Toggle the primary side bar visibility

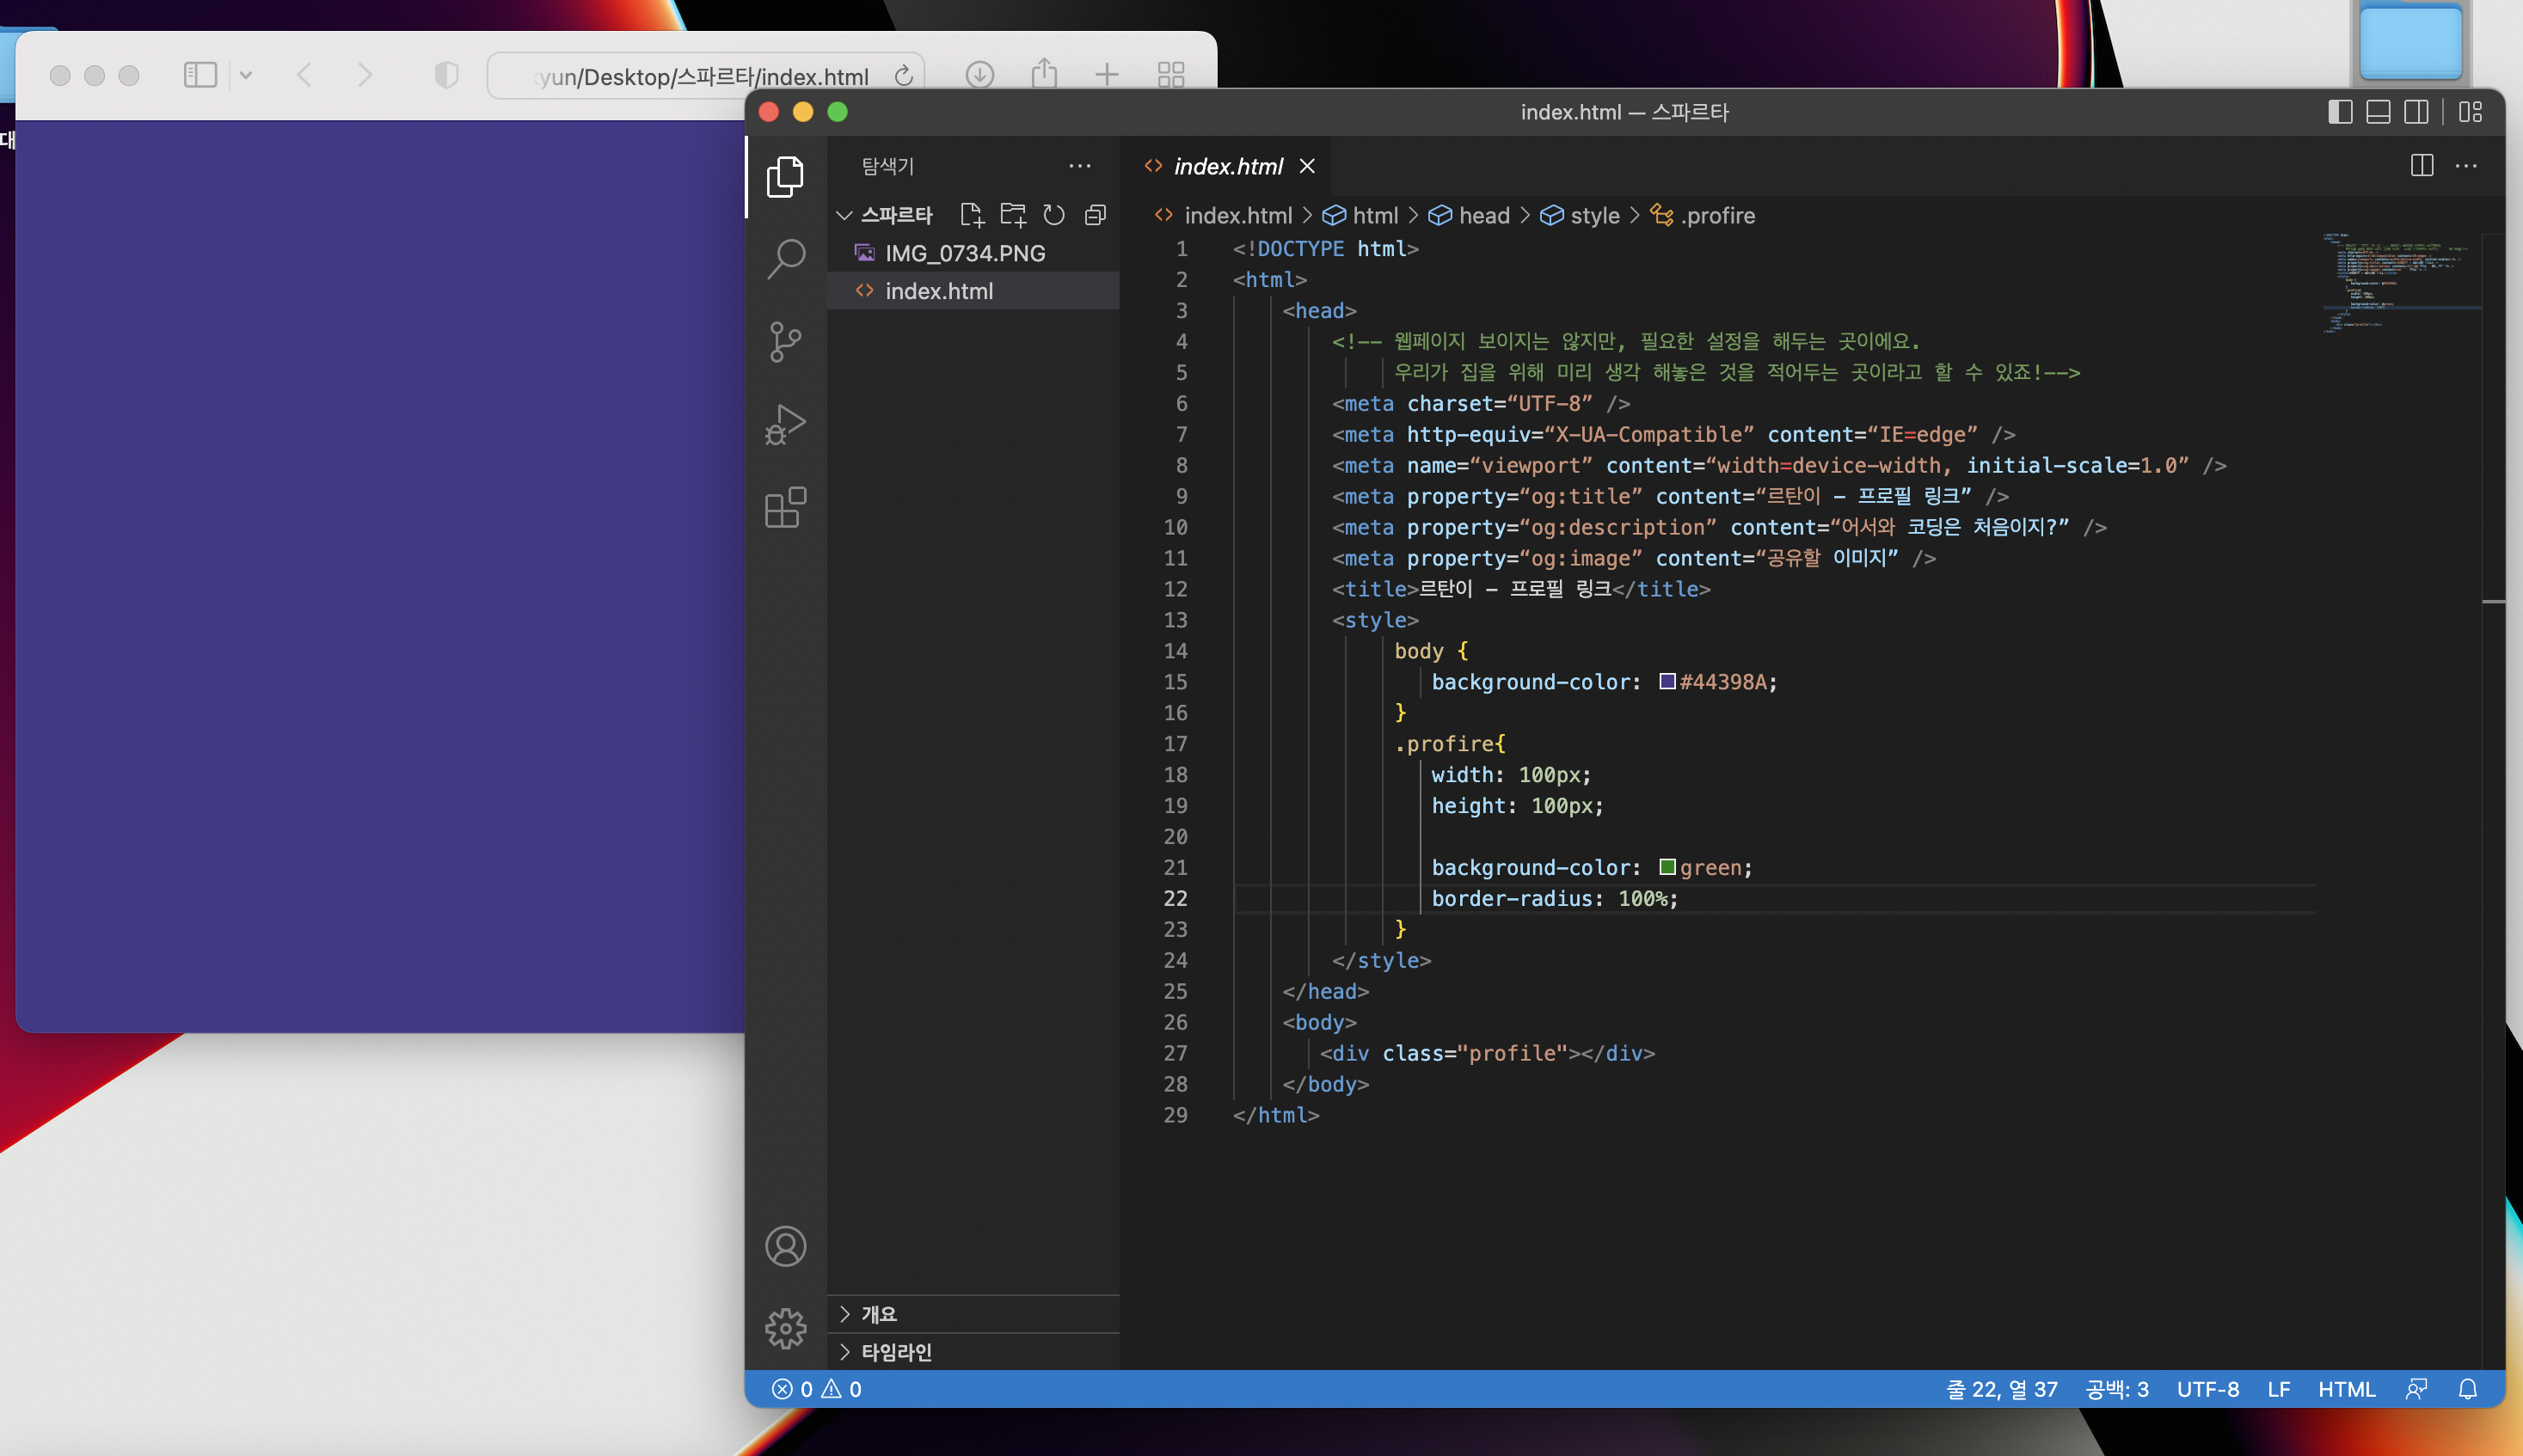coord(2340,112)
